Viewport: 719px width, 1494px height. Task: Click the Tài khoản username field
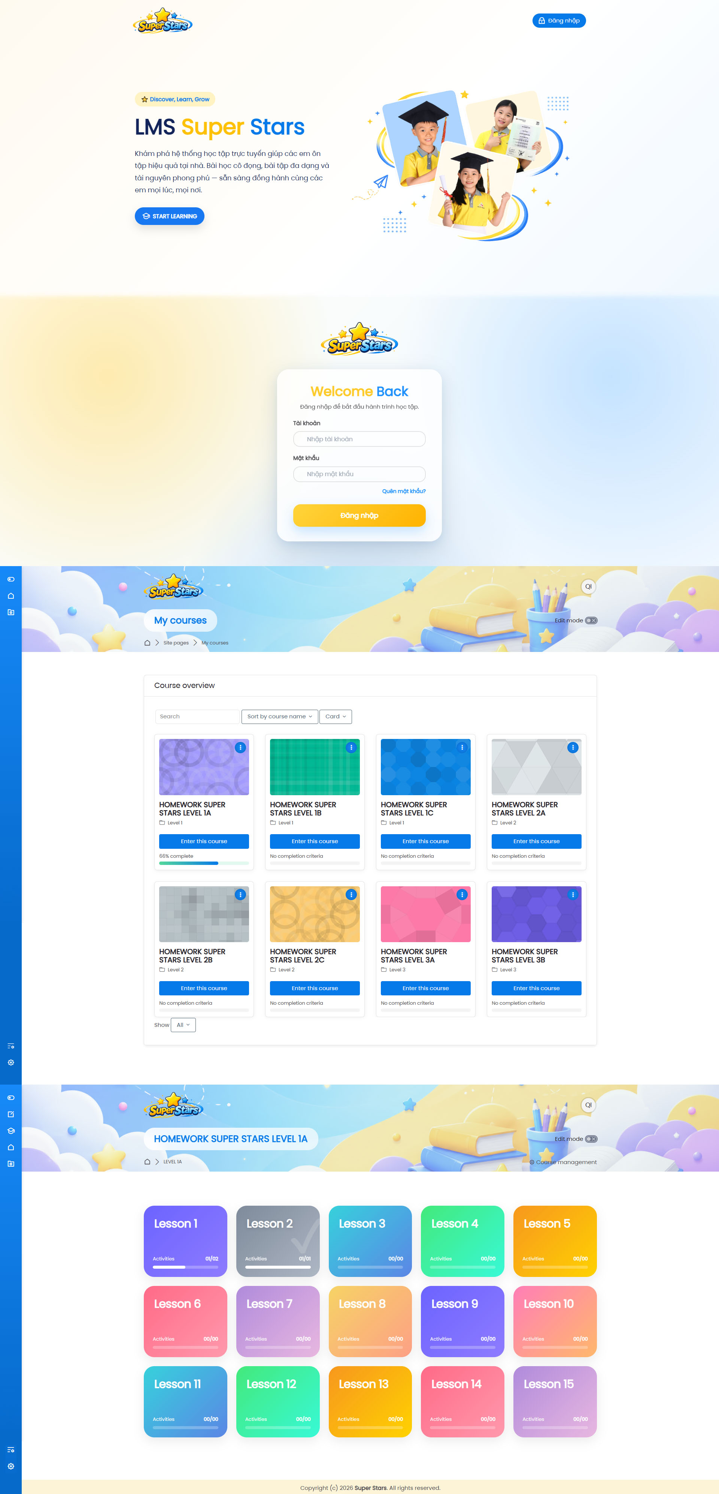click(x=359, y=439)
